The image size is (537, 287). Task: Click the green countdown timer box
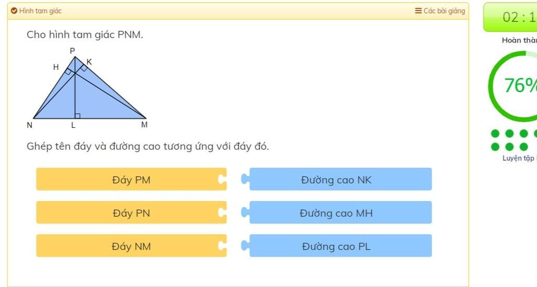tap(510, 17)
